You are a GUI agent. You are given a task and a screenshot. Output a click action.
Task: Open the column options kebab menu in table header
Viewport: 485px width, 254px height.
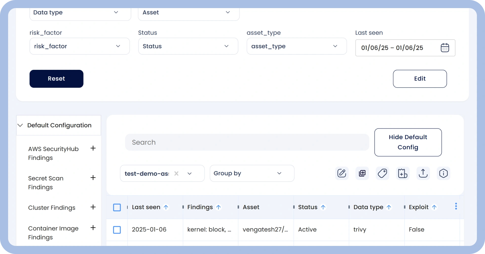pos(456,206)
